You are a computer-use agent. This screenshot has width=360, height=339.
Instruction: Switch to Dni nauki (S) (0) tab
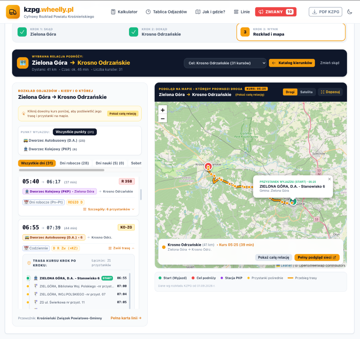point(110,163)
